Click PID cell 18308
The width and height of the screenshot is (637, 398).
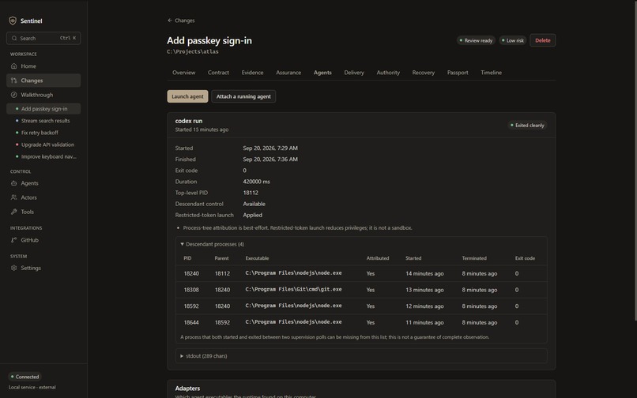(x=191, y=290)
